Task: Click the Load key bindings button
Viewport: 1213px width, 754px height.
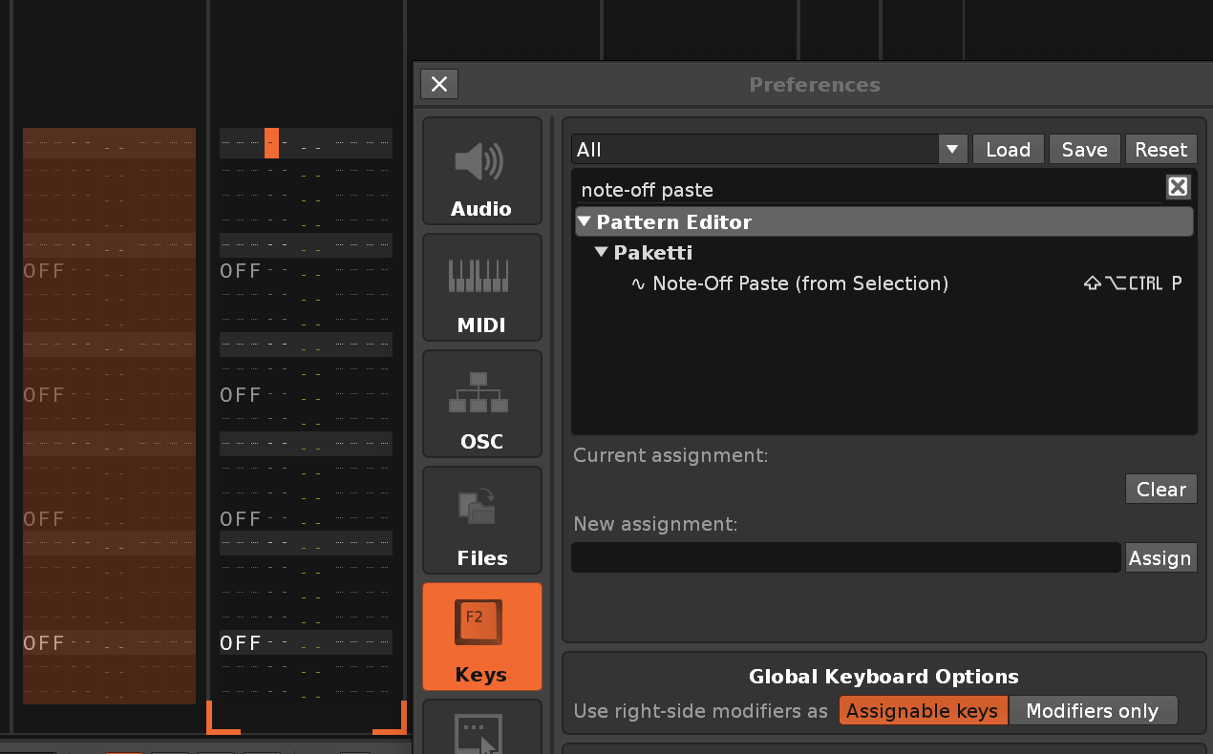Action: 1008,150
